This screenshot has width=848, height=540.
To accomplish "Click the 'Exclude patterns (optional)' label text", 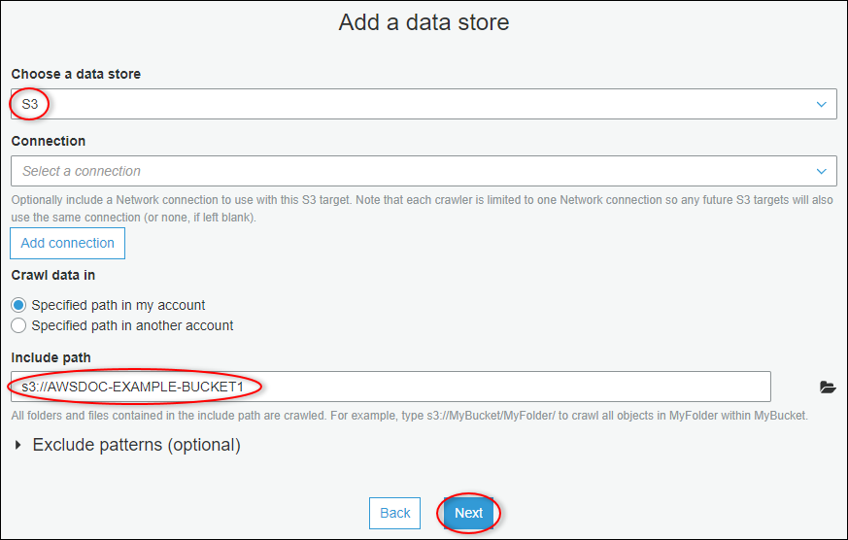I will (136, 446).
